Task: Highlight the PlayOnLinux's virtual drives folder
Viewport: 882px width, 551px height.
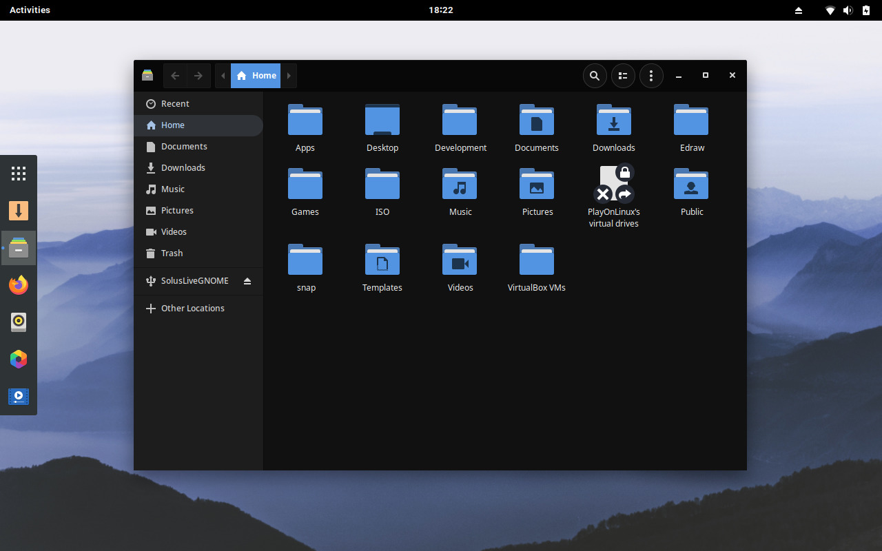Action: pyautogui.click(x=613, y=193)
